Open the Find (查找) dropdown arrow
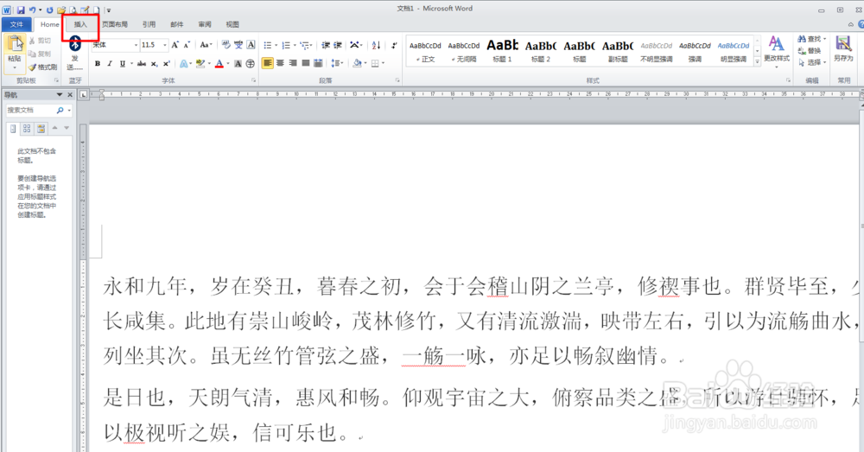This screenshot has height=452, width=864. point(825,39)
